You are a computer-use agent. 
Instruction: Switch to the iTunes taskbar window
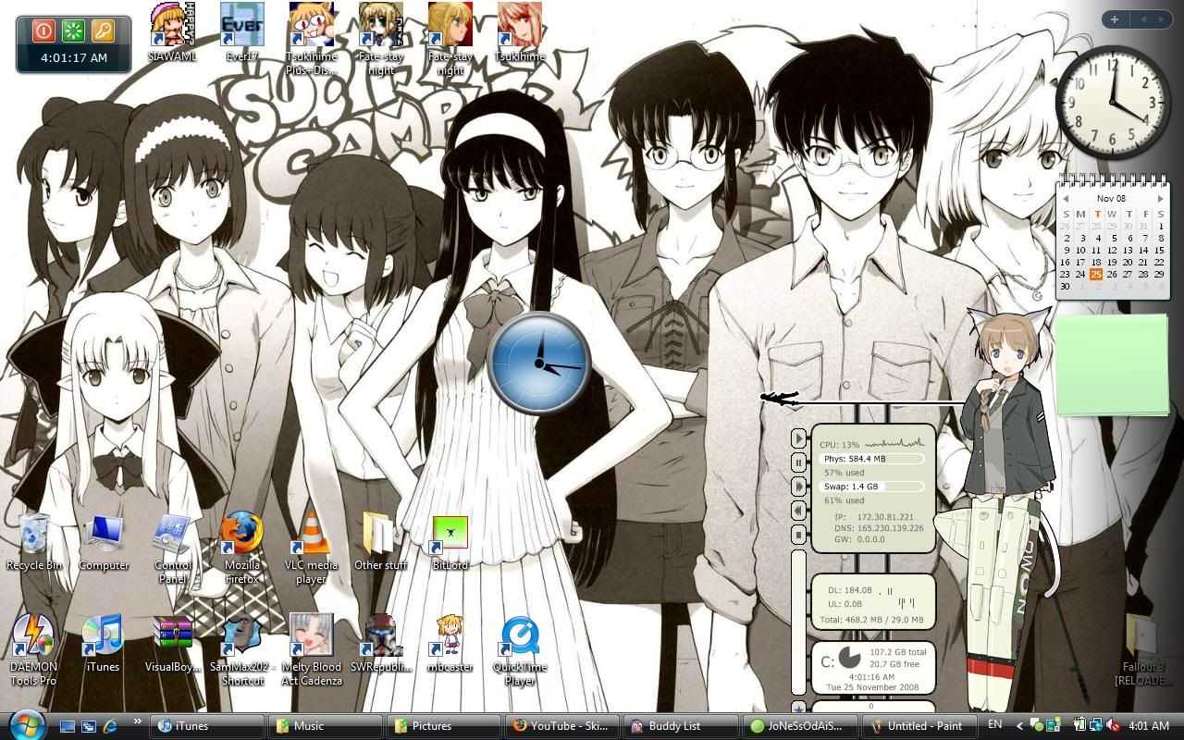pos(210,726)
